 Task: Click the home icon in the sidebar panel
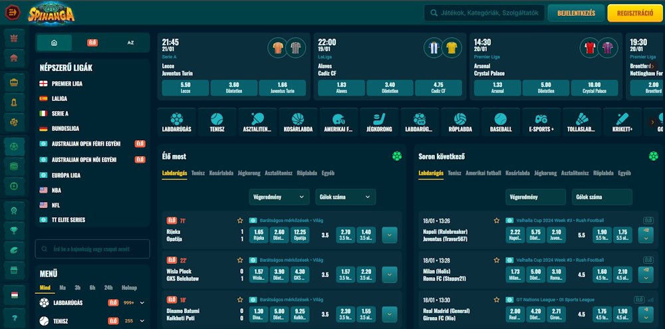tap(54, 43)
